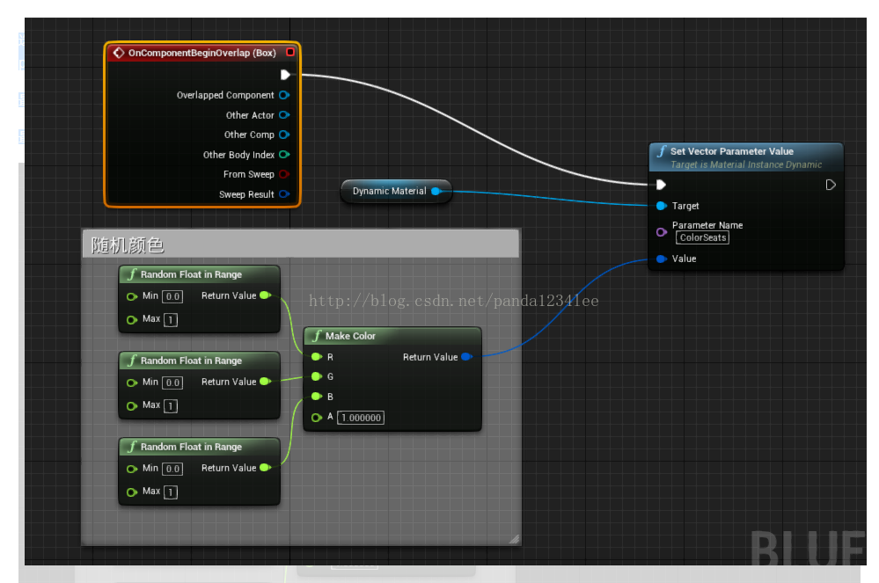This screenshot has height=583, width=879.
Task: Select the Overlapped Component output pin
Action: click(x=284, y=95)
